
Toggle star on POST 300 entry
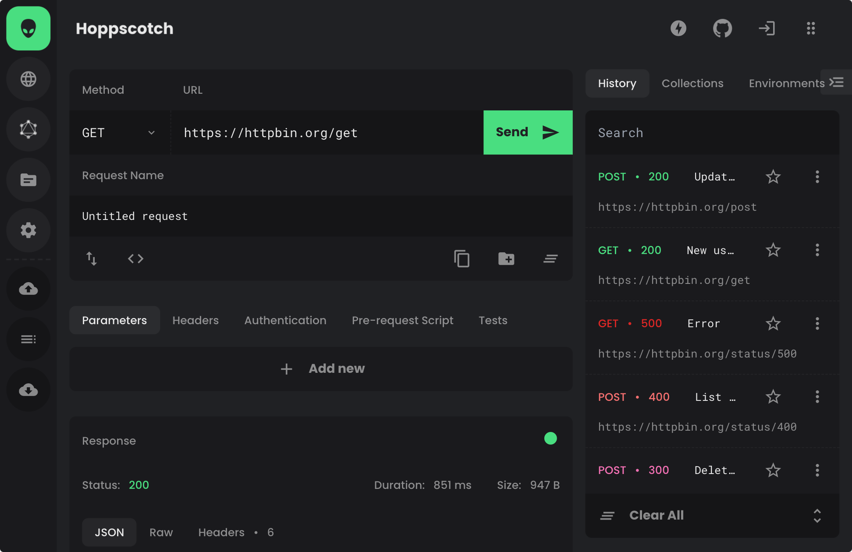click(x=773, y=470)
